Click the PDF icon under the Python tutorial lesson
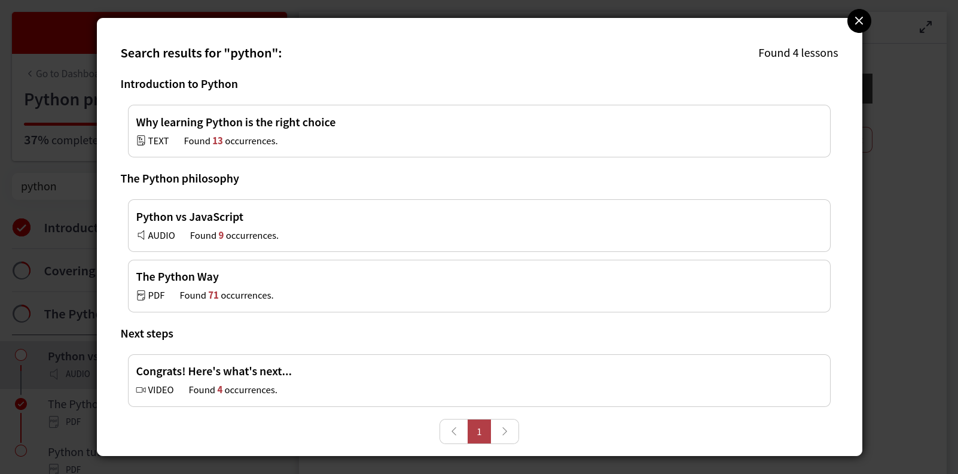Screen dimensions: 958x474 click(54, 469)
